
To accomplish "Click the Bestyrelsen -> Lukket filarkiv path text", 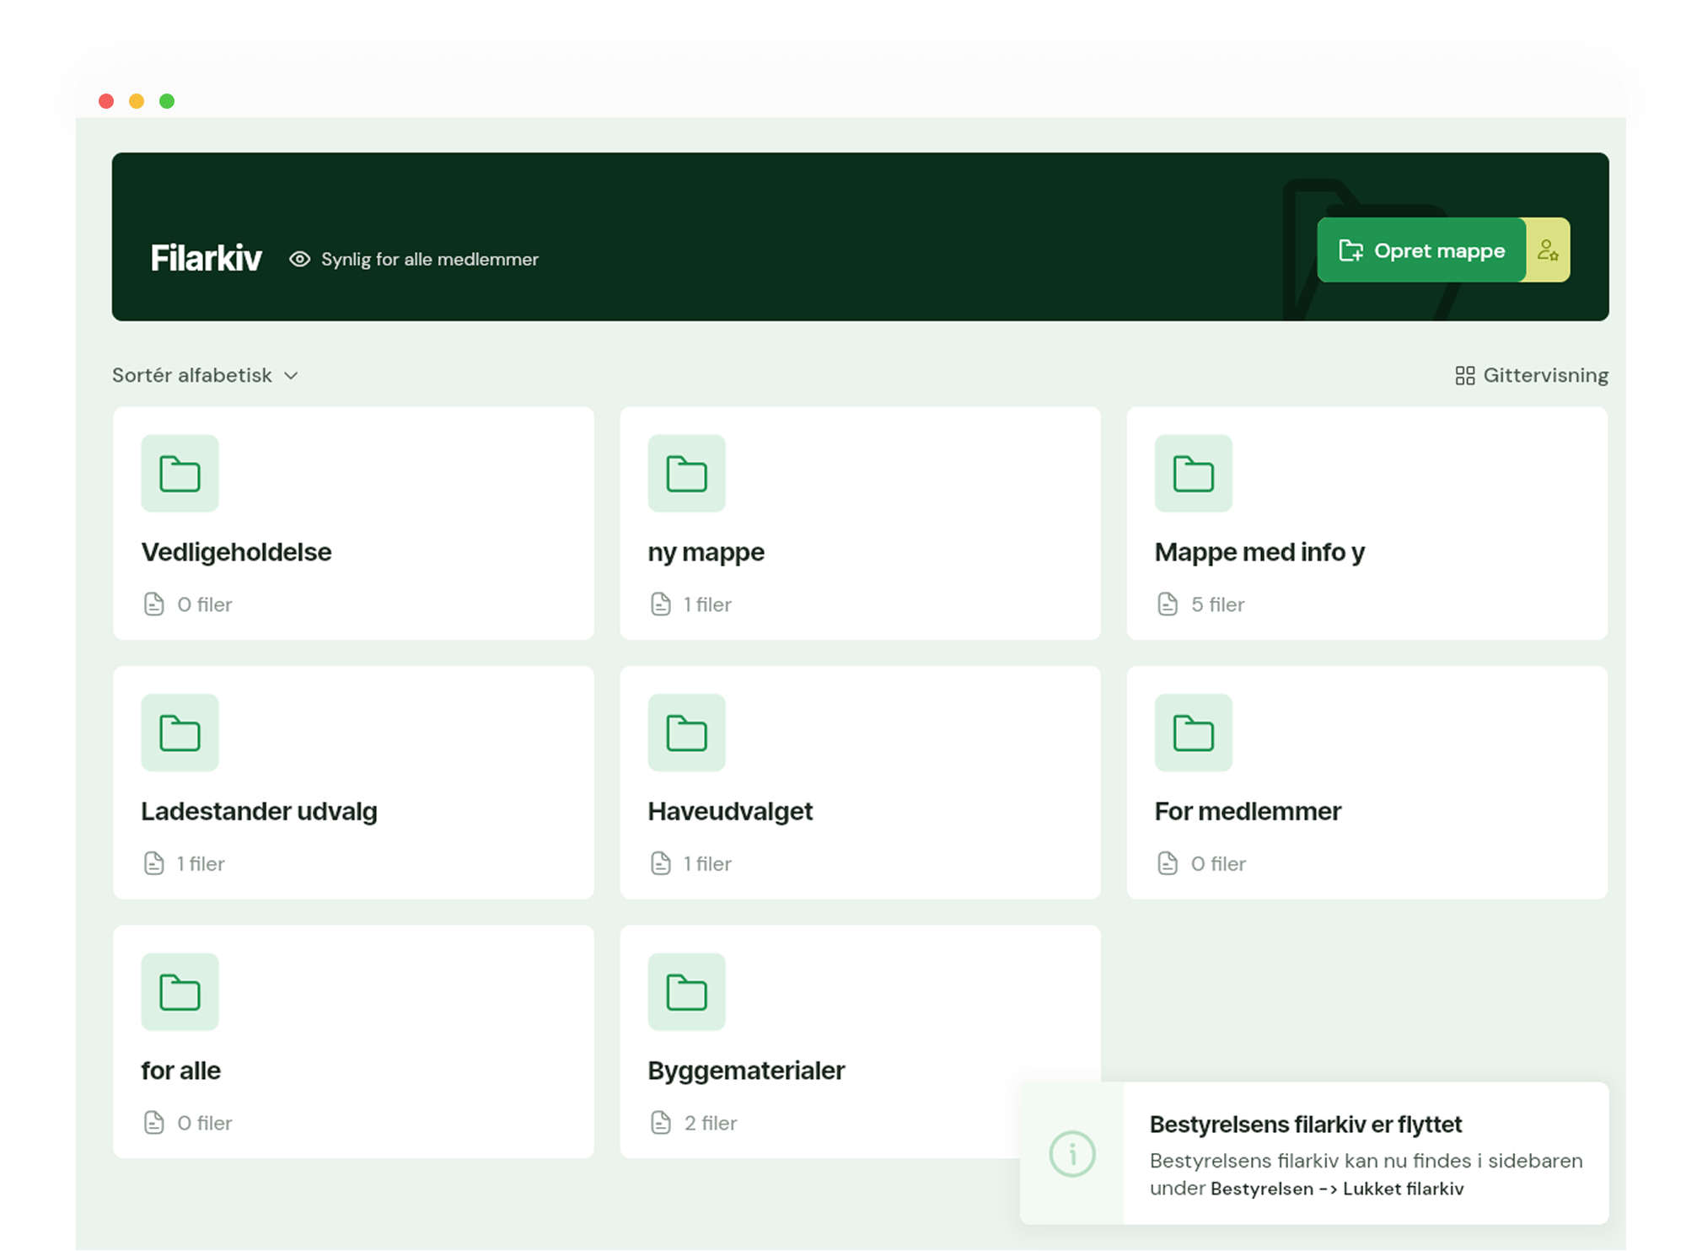I will point(1337,1189).
